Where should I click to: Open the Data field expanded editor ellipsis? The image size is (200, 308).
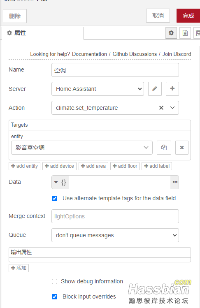(x=175, y=182)
